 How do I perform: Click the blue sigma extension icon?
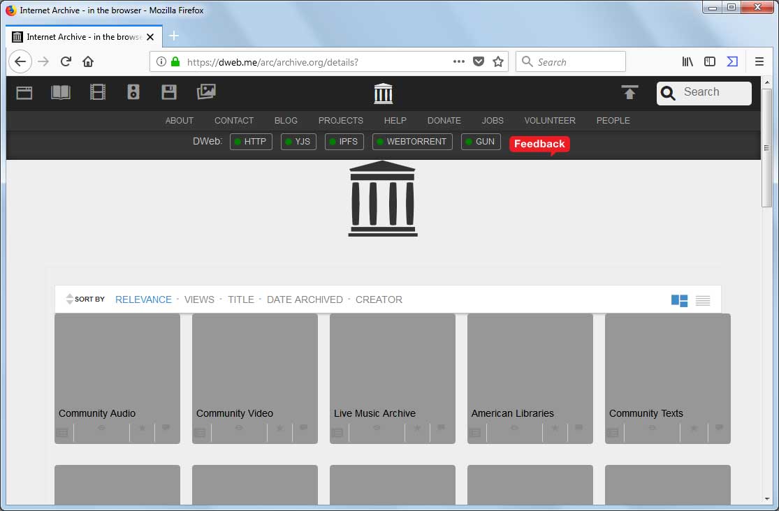[x=732, y=61]
